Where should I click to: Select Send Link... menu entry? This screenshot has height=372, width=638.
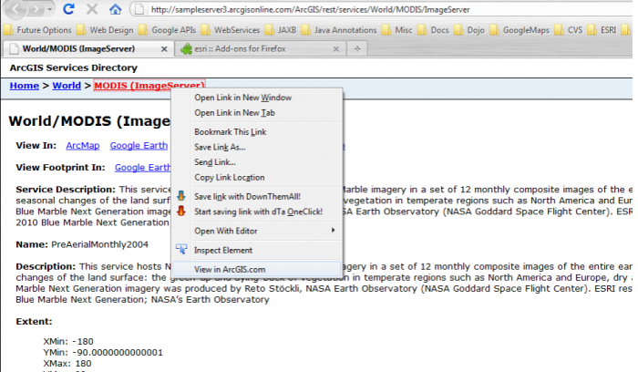point(257,162)
